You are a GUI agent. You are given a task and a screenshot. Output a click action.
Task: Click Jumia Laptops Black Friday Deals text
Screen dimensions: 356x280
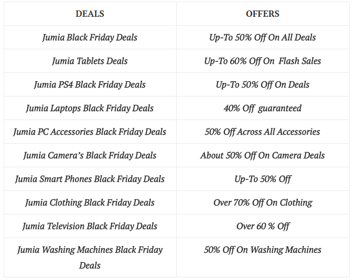90,108
